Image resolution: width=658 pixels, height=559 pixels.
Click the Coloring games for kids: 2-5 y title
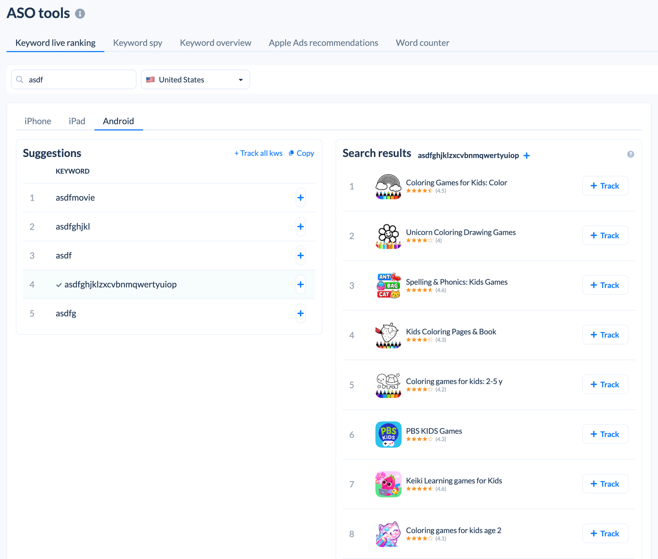tap(454, 381)
